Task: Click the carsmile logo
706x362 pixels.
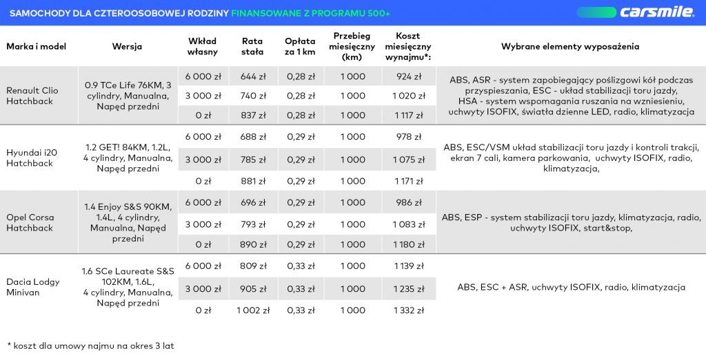Action: click(655, 12)
